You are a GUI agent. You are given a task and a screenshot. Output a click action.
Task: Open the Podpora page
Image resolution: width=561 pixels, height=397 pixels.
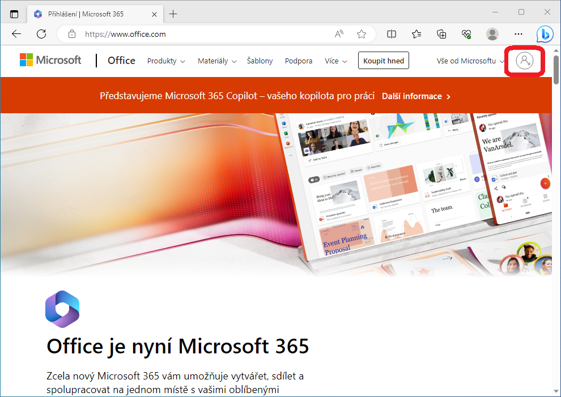click(299, 61)
